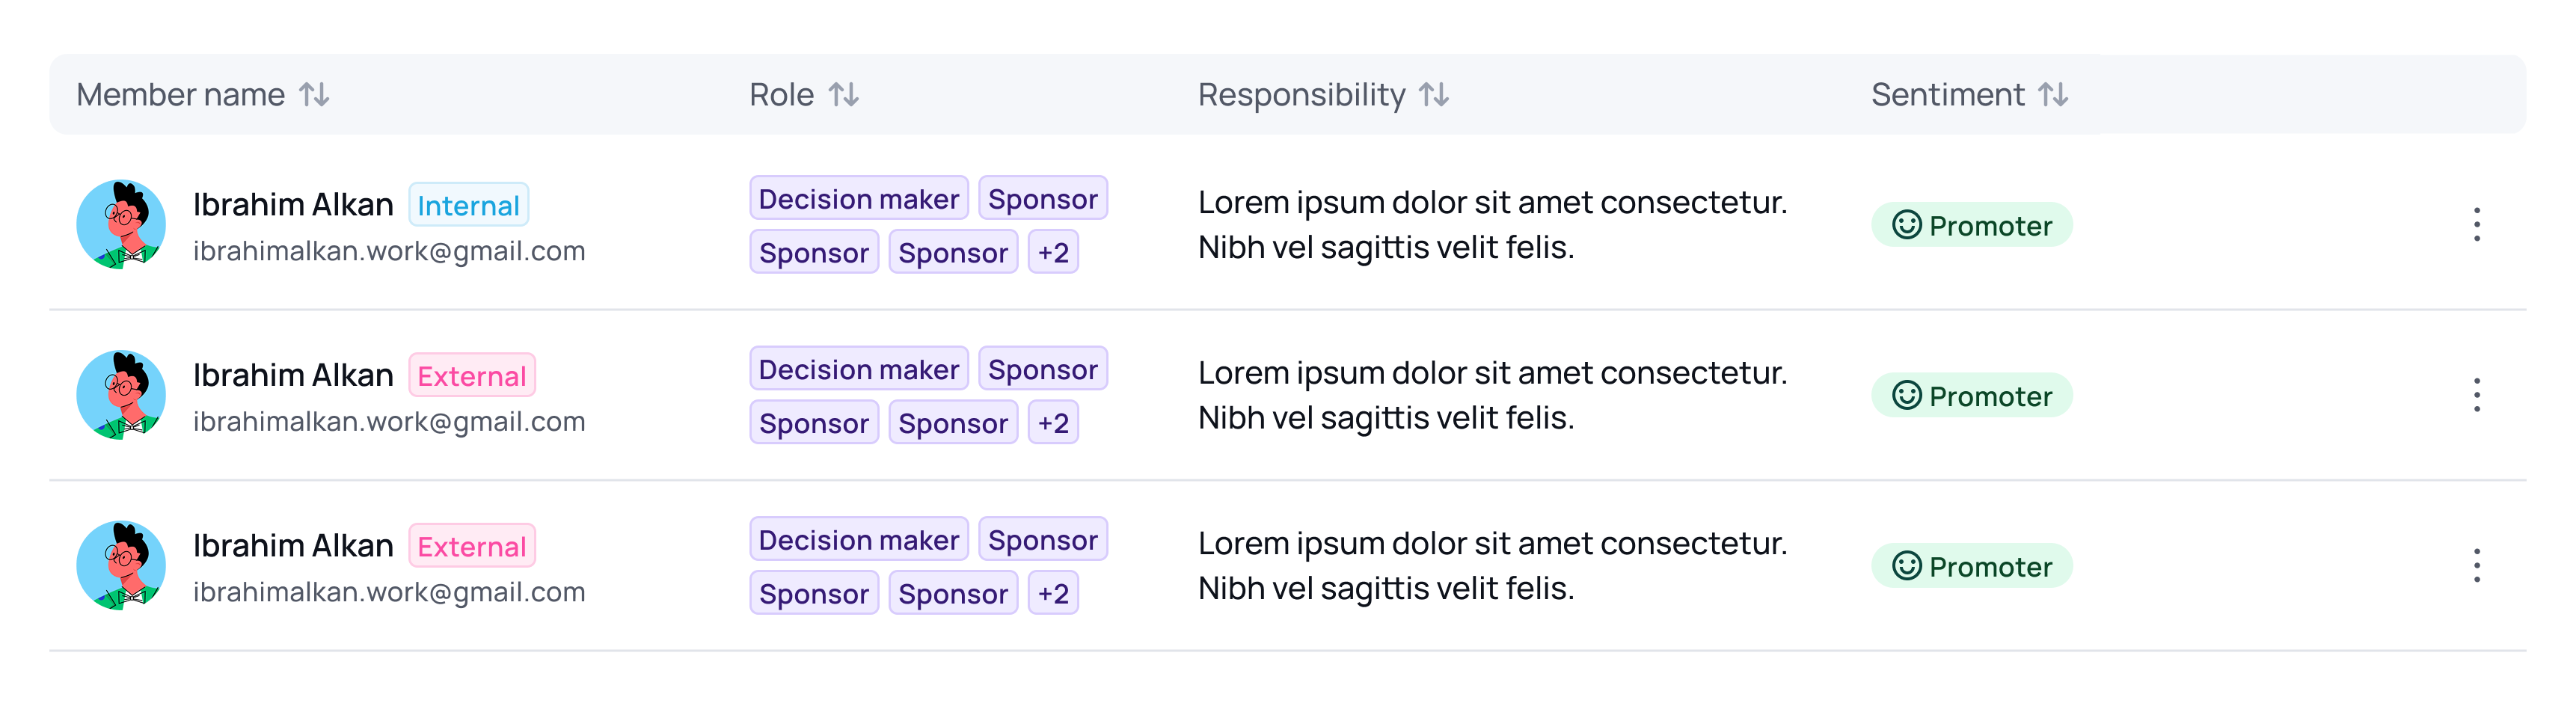The height and width of the screenshot is (709, 2576).
Task: Sort by Responsibility column arrows
Action: 1434,95
